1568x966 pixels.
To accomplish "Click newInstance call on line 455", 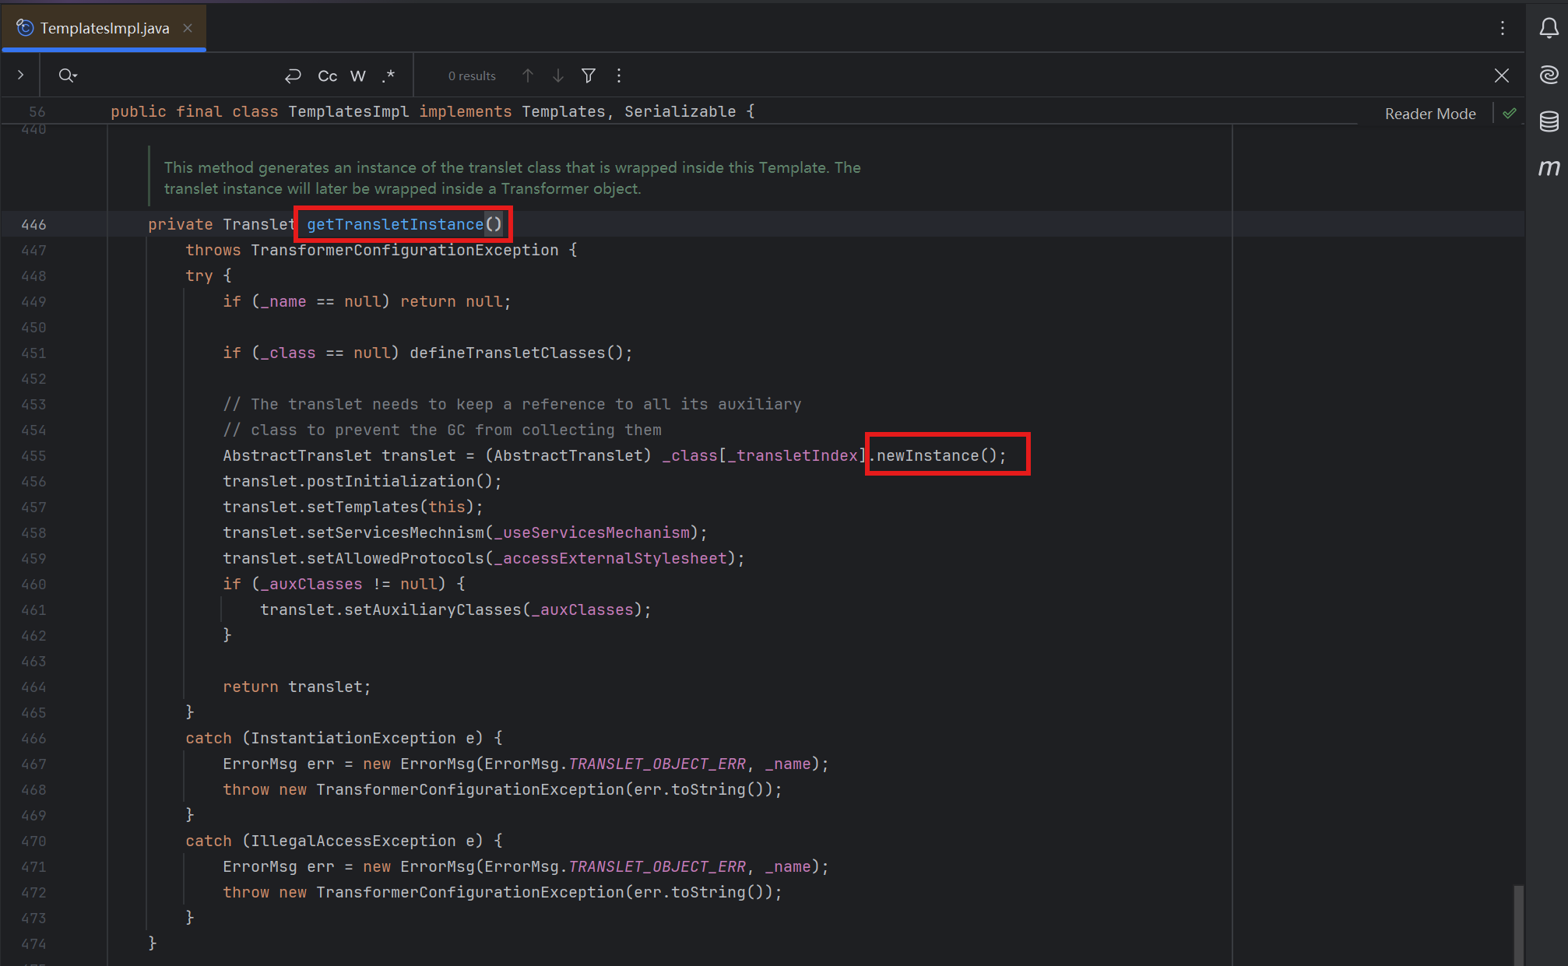I will click(x=927, y=455).
